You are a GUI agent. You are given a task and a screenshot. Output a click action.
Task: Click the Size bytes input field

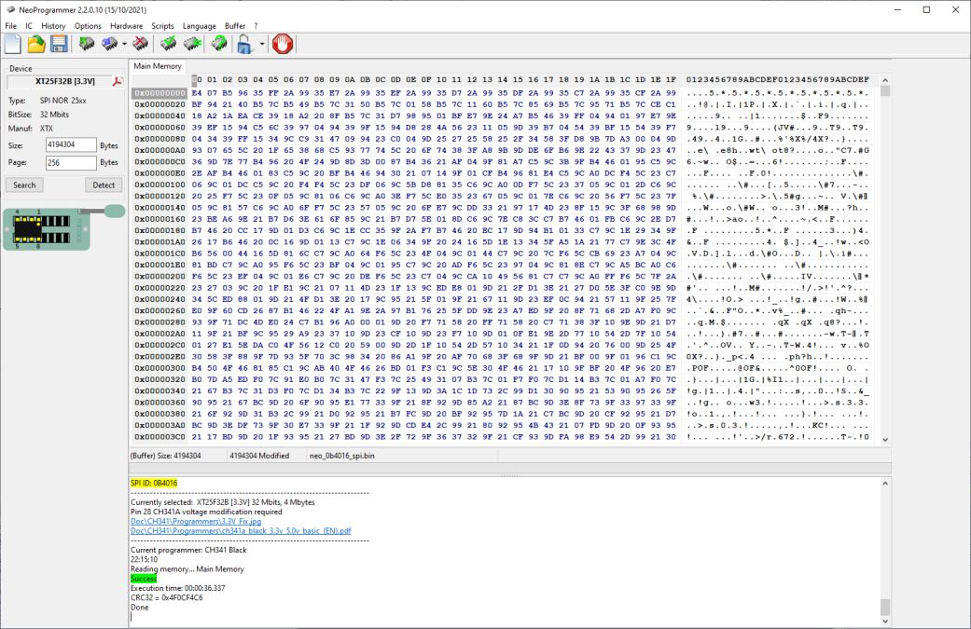[71, 144]
